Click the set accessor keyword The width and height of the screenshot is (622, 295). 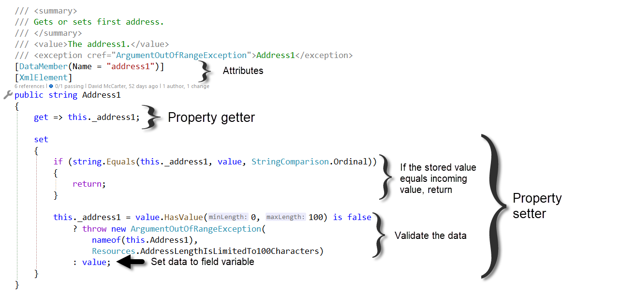coord(41,140)
